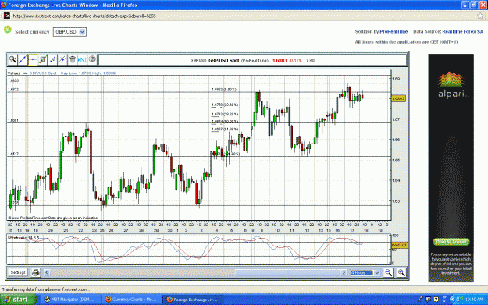Click the Alpari logo in advertisement
This screenshot has width=488, height=305.
pos(451,84)
